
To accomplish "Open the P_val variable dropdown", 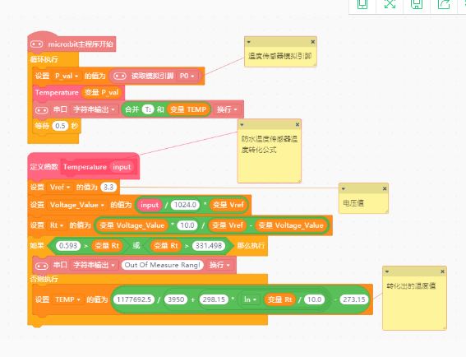I will [67, 76].
